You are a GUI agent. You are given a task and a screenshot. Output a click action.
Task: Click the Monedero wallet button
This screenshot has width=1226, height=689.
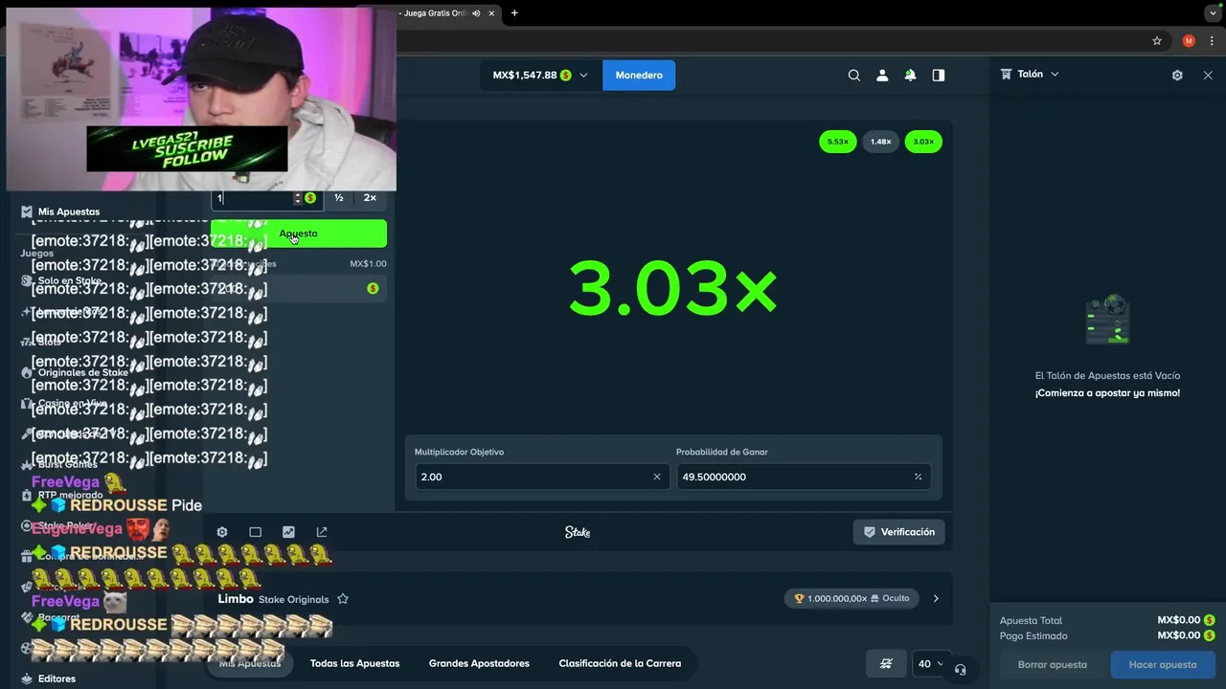(639, 75)
